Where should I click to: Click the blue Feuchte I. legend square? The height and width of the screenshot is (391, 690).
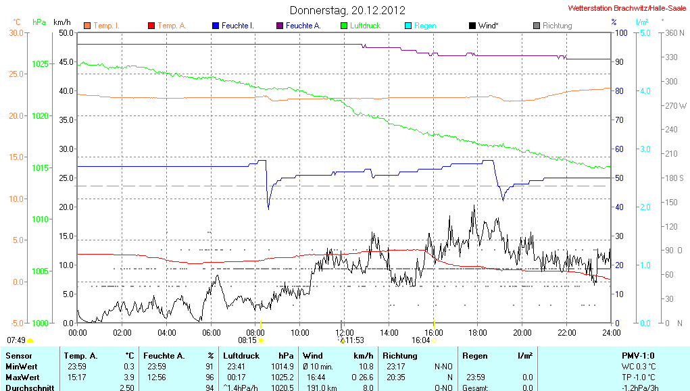216,26
